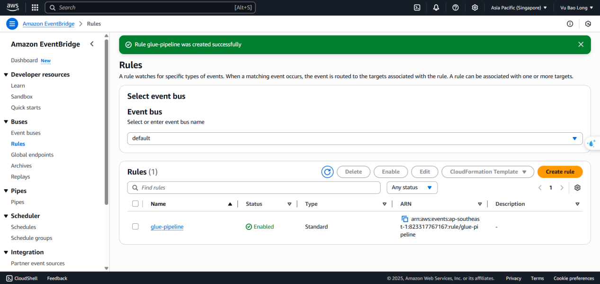The height and width of the screenshot is (284, 600).
Task: Open the settings gear in top bar
Action: tap(475, 8)
